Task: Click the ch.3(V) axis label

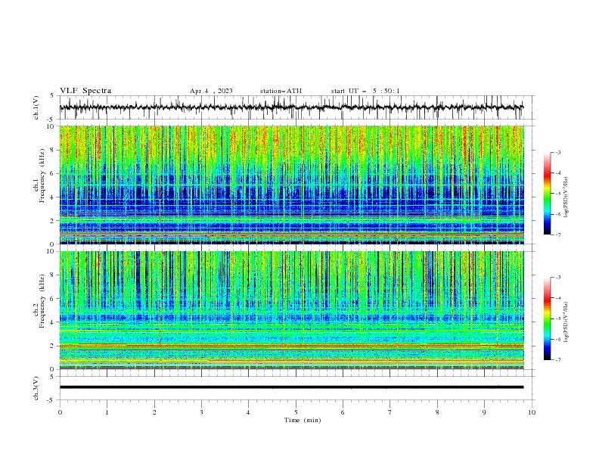Action: point(36,388)
